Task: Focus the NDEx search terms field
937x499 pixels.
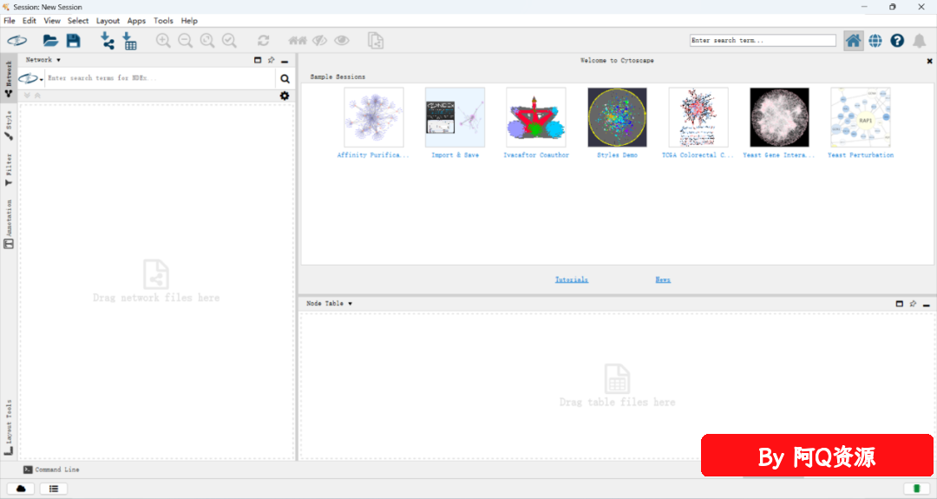Action: coord(161,78)
